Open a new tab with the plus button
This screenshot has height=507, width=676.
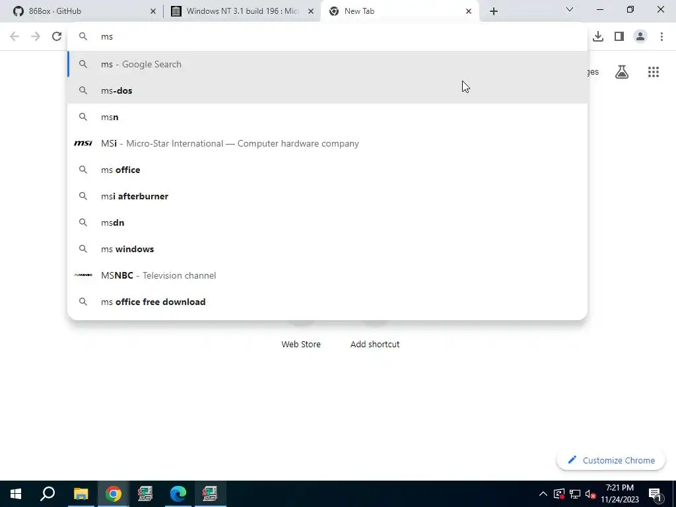coord(494,11)
